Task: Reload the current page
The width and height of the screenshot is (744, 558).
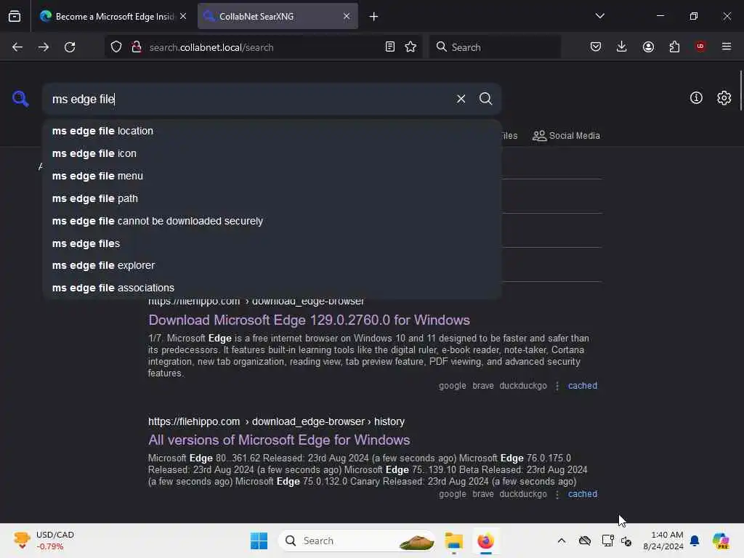Action: [x=70, y=47]
